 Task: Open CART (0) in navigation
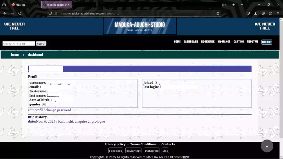click(x=238, y=41)
